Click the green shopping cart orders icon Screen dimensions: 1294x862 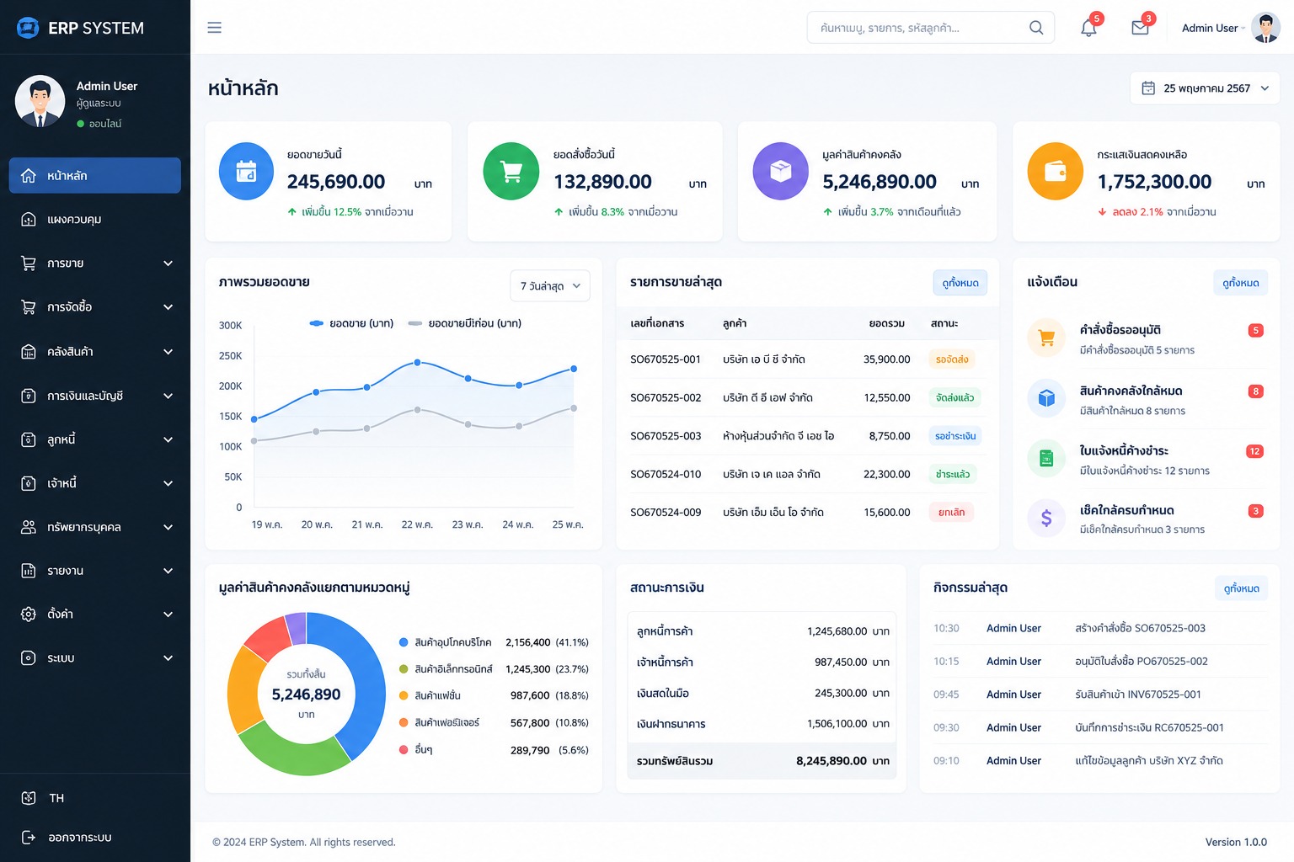[x=511, y=172]
